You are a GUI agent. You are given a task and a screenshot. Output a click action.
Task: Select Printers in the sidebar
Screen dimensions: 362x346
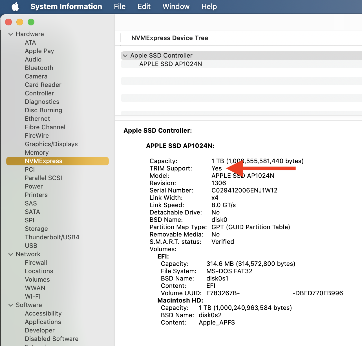tap(36, 195)
